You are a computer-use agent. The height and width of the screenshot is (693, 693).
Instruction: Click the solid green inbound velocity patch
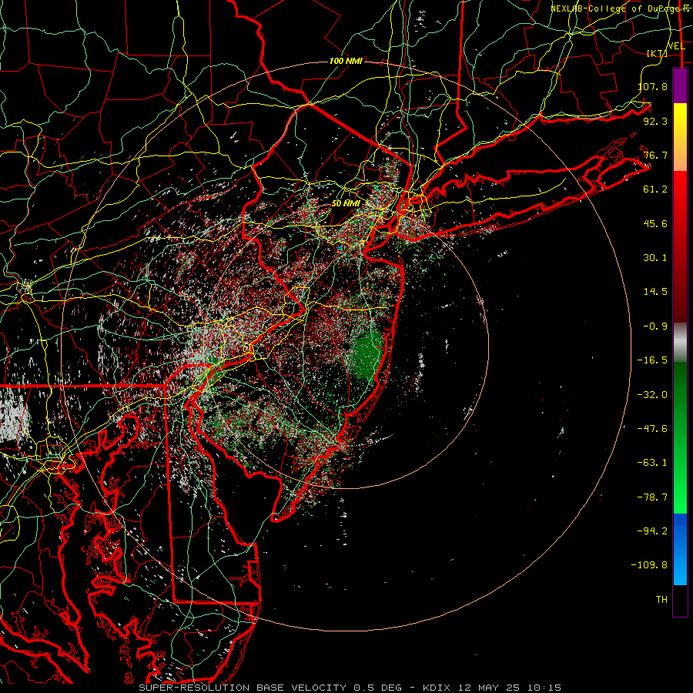pyautogui.click(x=367, y=353)
